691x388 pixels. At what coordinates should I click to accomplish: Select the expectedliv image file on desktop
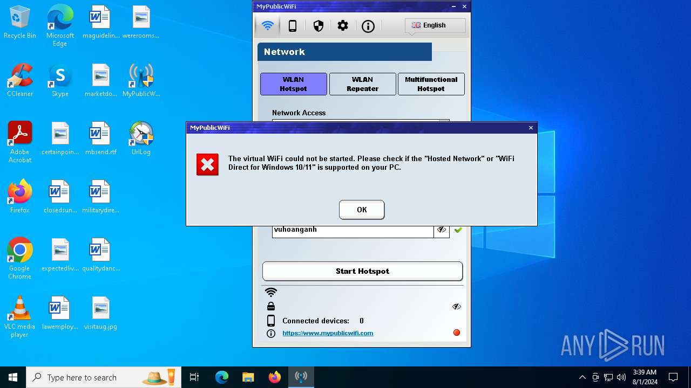click(x=60, y=255)
